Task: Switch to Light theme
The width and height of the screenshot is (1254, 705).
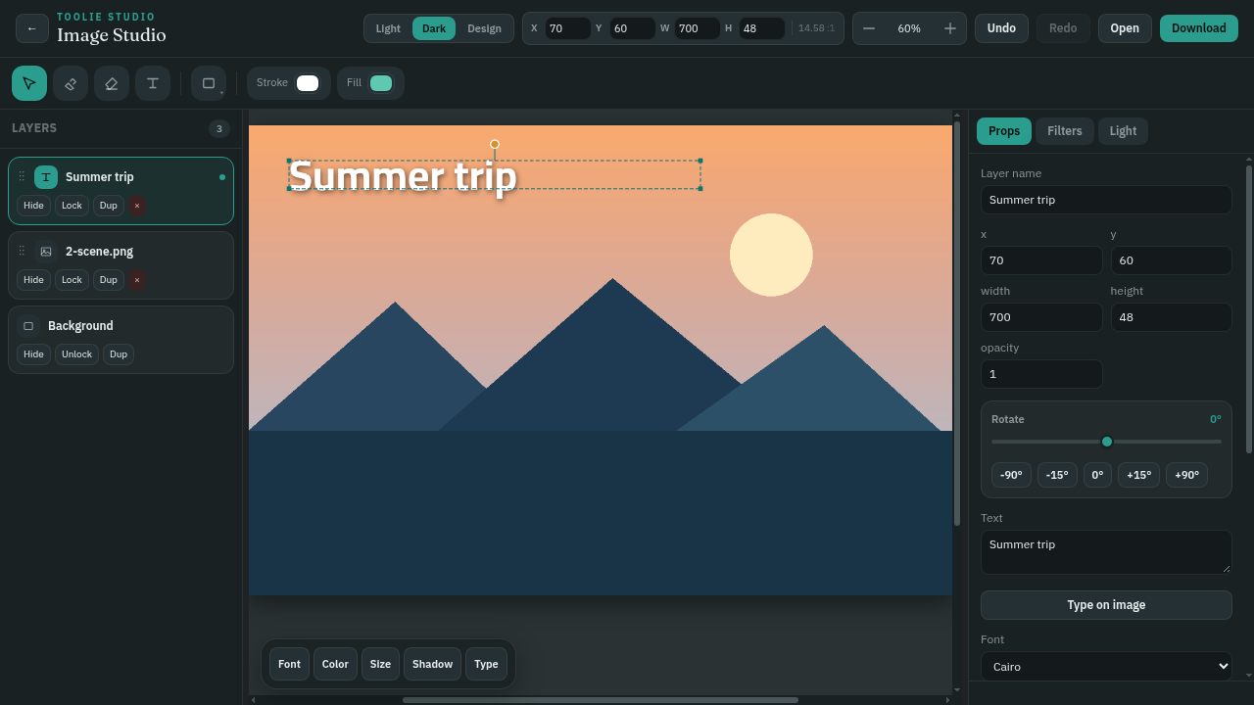Action: (388, 28)
